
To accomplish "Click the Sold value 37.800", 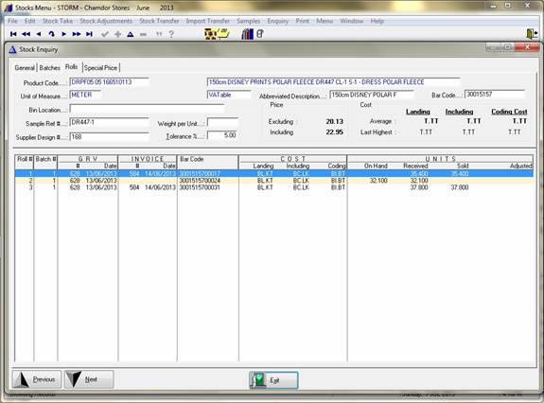I will (x=460, y=187).
